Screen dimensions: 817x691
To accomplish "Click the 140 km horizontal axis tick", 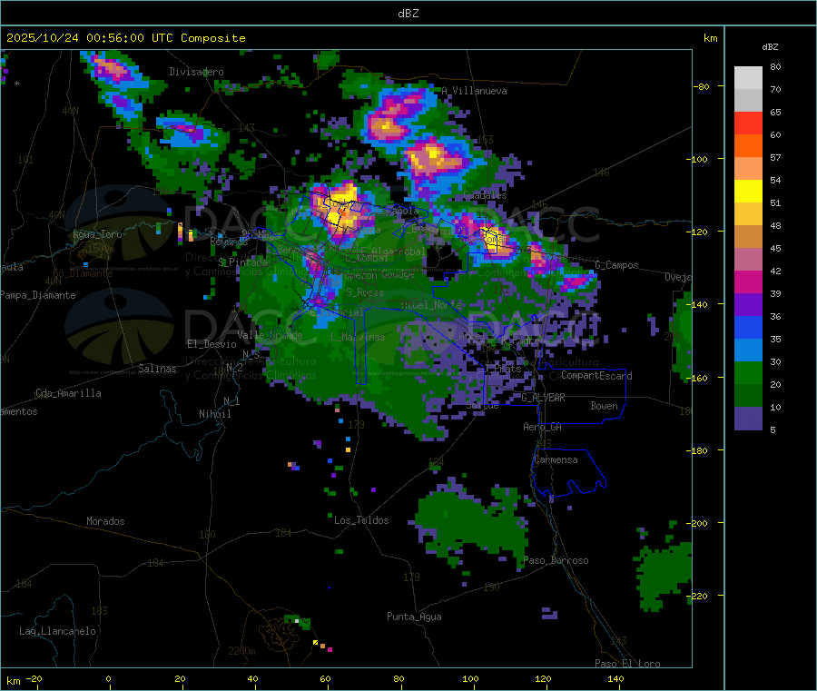I will 615,678.
